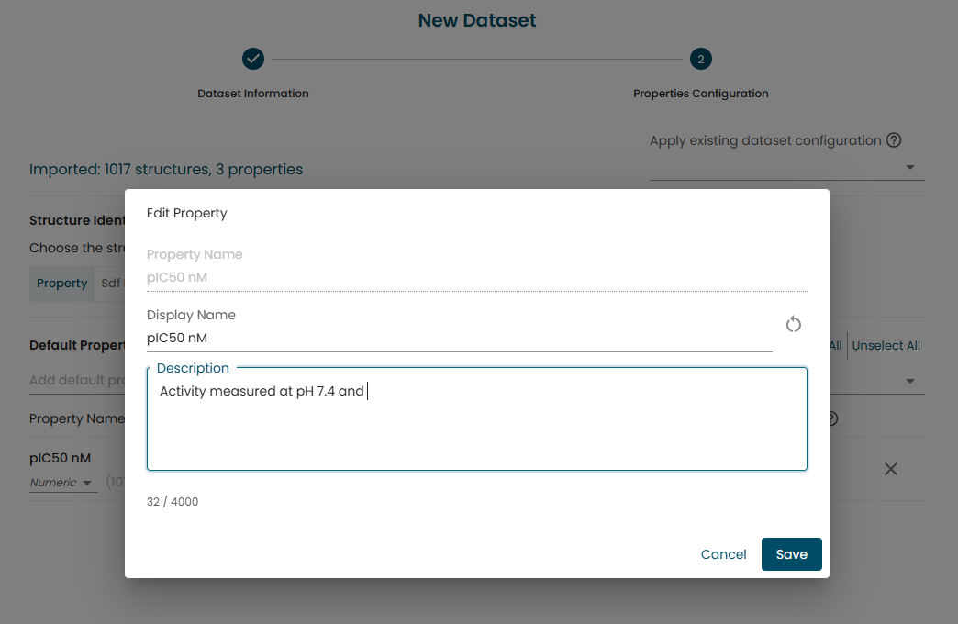Go to the completed Dataset Information step icon
Image resolution: width=958 pixels, height=624 pixels.
(253, 60)
